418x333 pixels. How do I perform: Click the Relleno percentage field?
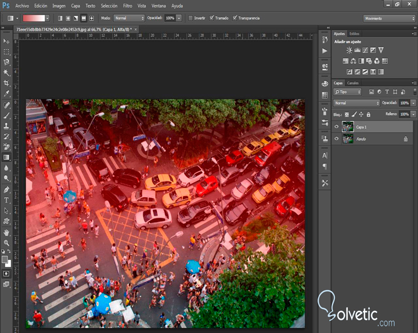pos(404,114)
